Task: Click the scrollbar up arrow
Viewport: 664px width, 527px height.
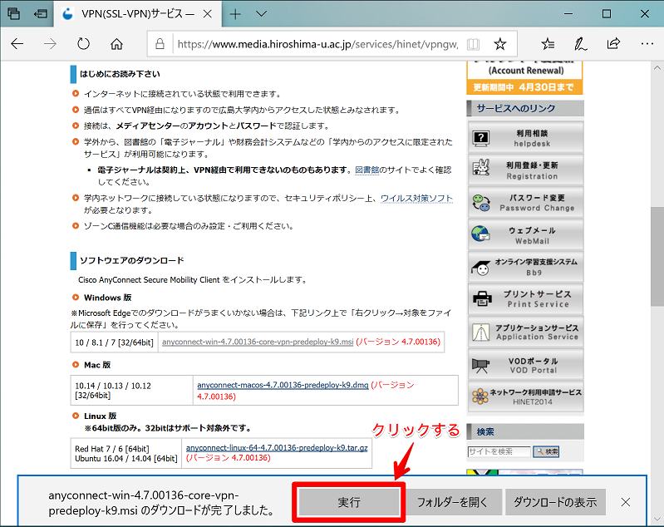Action: [657, 68]
